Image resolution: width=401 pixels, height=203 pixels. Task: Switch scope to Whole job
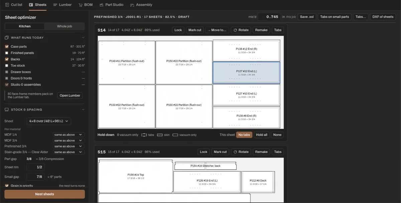pos(64,26)
